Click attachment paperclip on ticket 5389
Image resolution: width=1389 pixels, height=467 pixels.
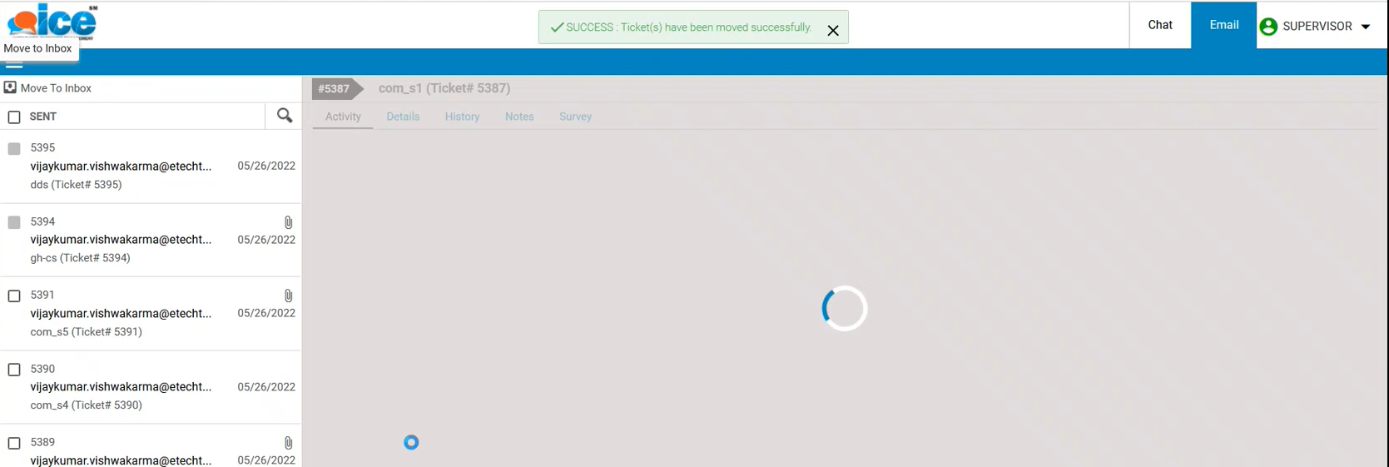[x=288, y=443]
